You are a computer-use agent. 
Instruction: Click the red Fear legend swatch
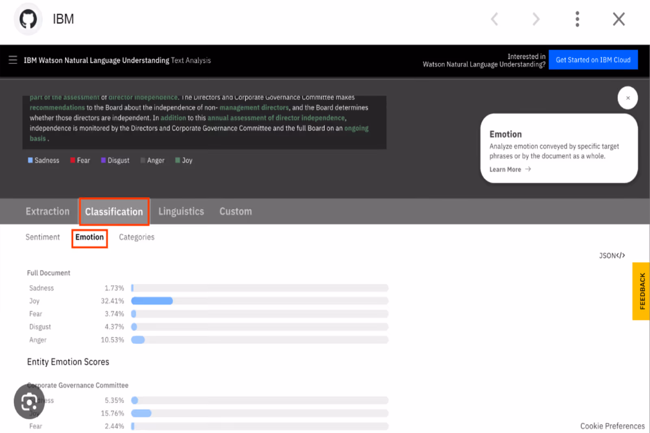pyautogui.click(x=73, y=160)
